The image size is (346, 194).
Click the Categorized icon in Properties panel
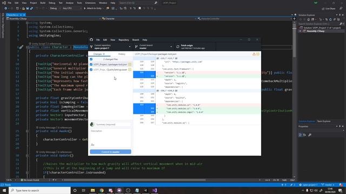click(x=300, y=135)
